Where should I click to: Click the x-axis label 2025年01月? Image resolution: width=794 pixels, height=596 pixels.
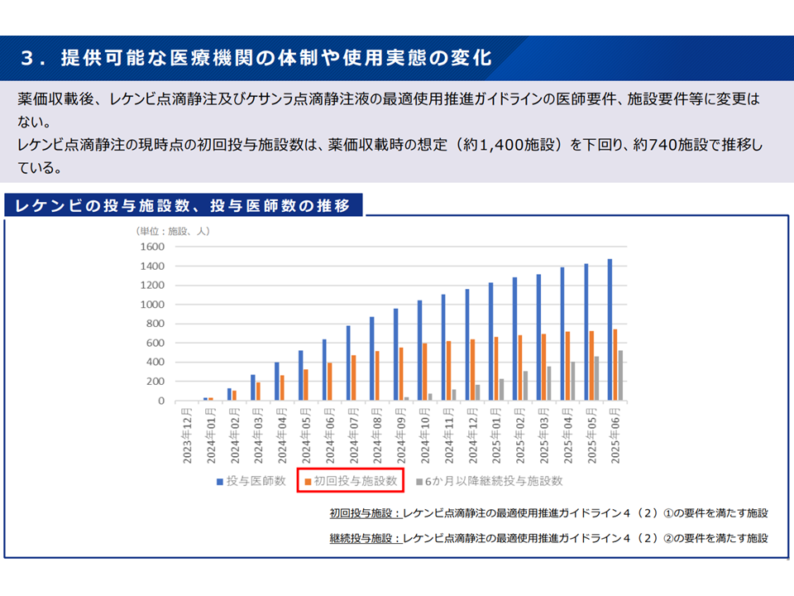pos(497,436)
